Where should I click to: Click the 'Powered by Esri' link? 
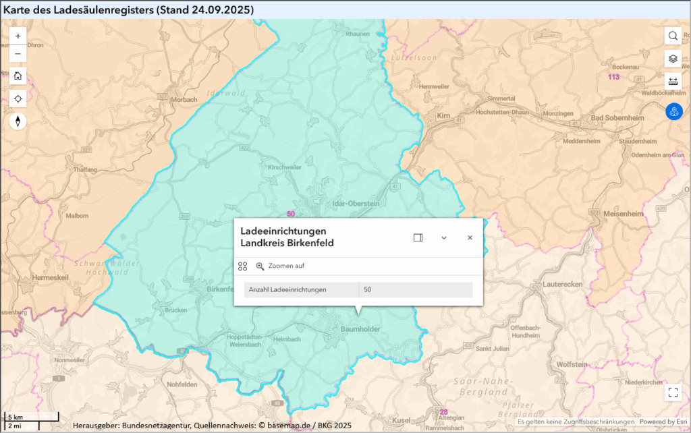point(663,422)
